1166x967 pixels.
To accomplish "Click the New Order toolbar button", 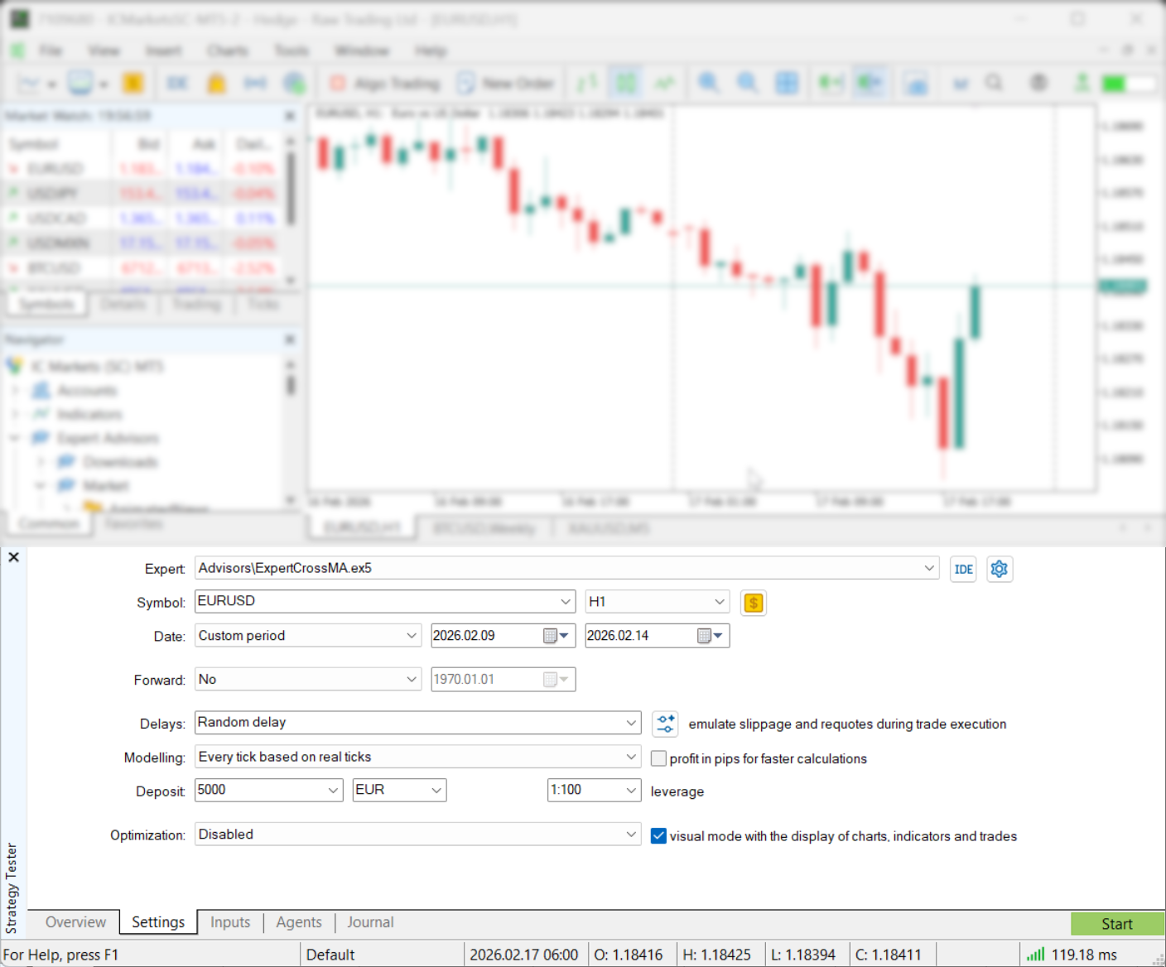I will coord(506,84).
